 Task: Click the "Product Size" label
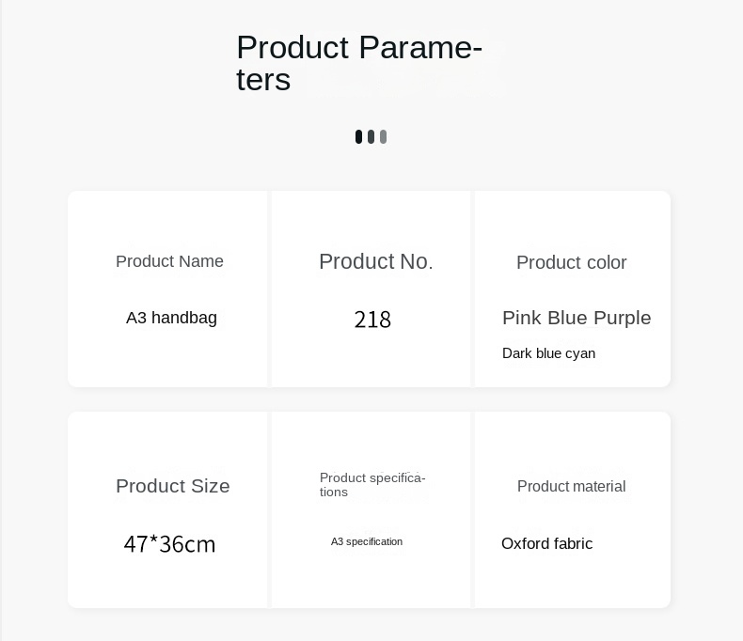click(x=172, y=486)
